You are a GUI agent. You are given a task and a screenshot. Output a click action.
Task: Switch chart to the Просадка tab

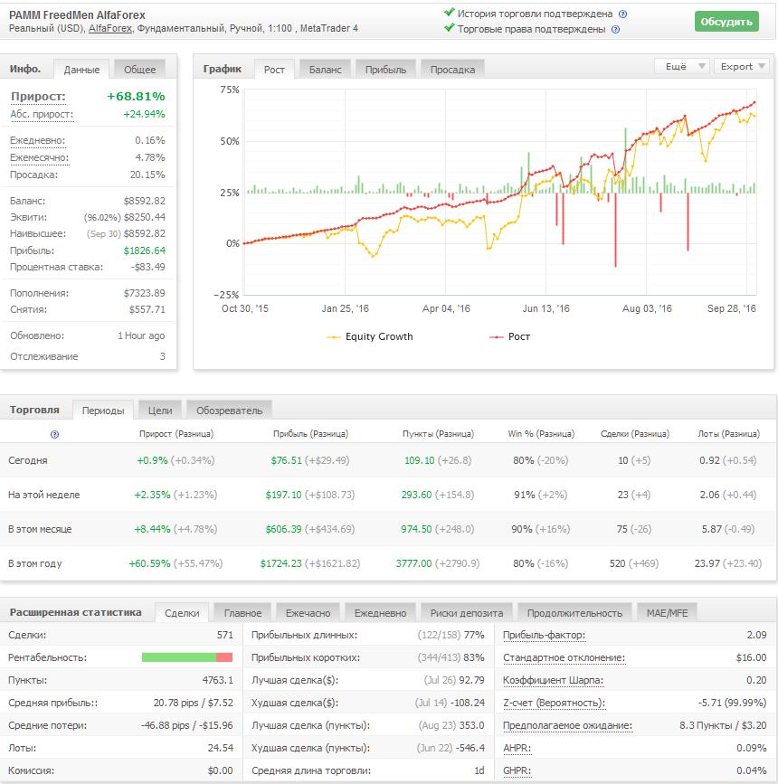pos(452,70)
